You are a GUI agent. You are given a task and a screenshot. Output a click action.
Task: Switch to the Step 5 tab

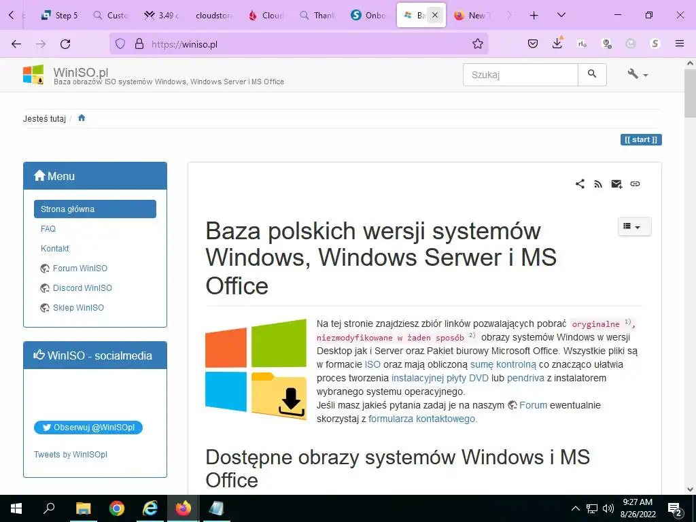click(60, 15)
